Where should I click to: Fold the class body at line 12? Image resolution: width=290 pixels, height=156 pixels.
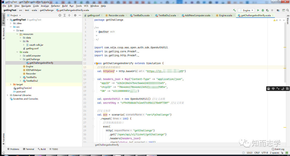[x=93, y=63]
